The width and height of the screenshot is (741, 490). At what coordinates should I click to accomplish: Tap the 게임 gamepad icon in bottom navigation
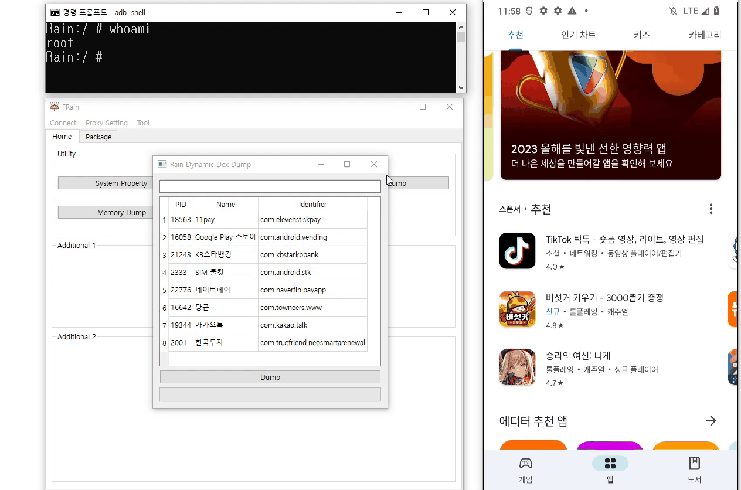point(526,464)
